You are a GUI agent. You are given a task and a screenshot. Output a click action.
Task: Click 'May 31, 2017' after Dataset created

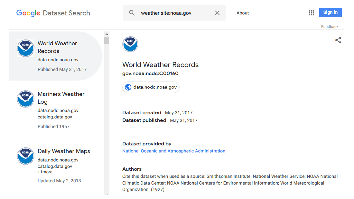click(x=179, y=113)
